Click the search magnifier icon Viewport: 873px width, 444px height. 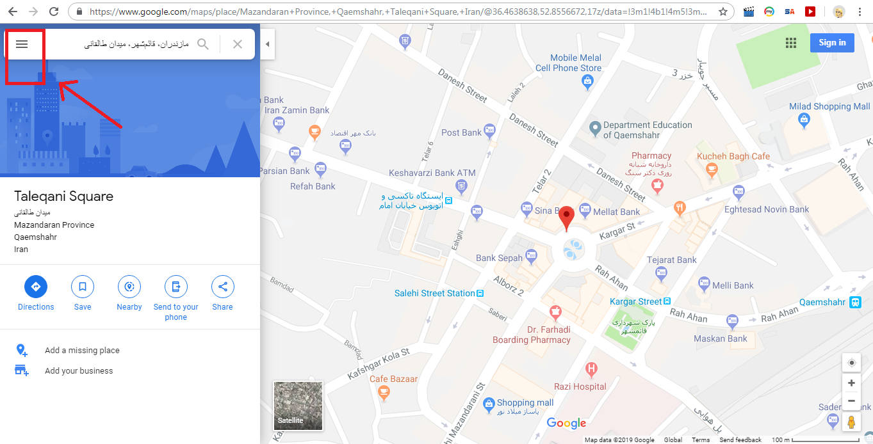[x=203, y=44]
